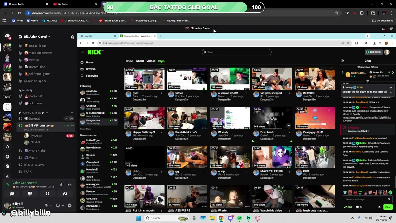Open Kick profile avatar next to Get KICKs
This screenshot has height=223, width=396.
(387, 52)
